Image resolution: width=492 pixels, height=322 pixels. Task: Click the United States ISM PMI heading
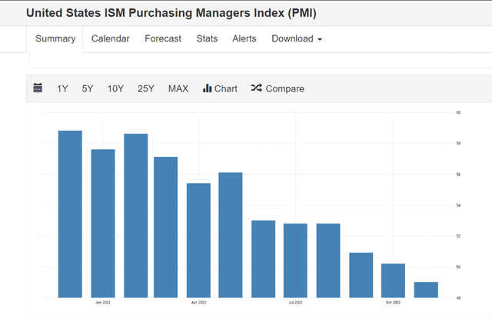[171, 13]
